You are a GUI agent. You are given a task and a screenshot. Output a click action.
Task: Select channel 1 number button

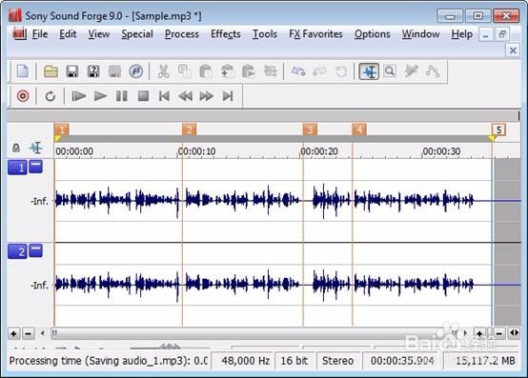(17, 168)
